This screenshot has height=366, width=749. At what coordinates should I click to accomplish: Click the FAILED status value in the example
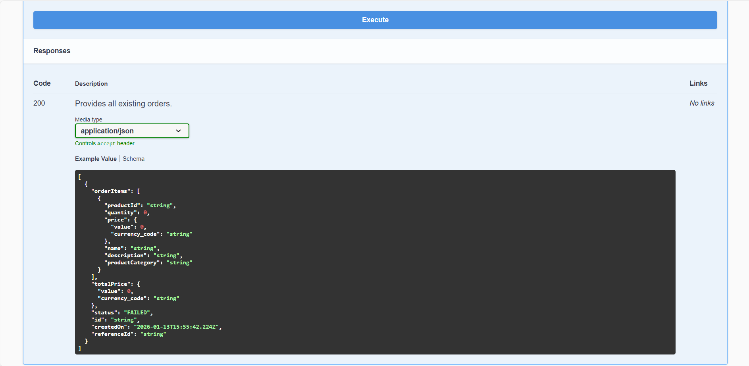point(137,312)
